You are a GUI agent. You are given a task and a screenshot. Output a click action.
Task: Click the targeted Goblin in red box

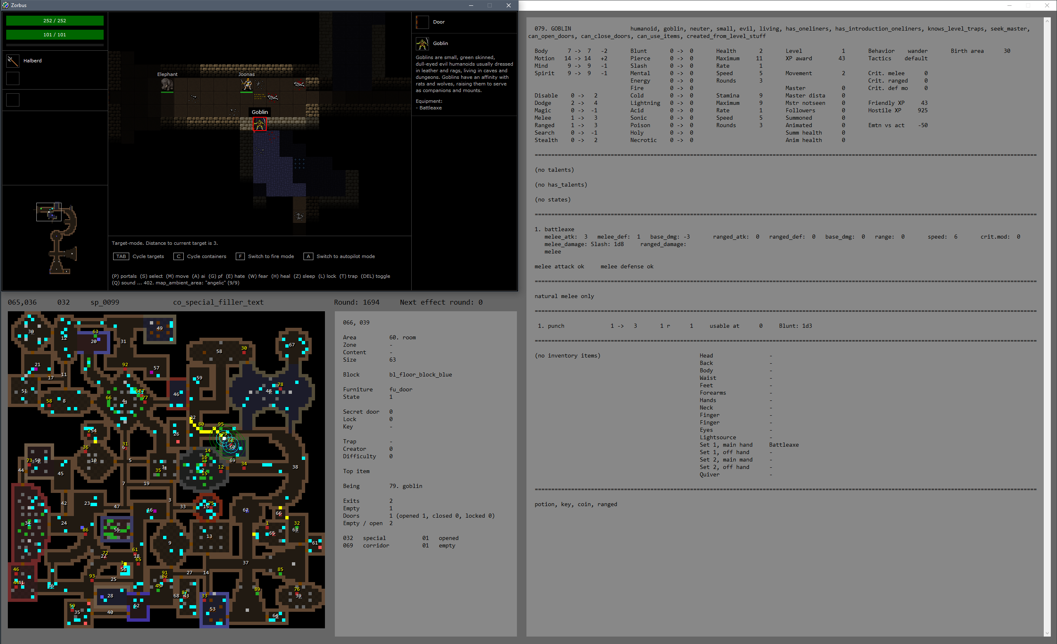pyautogui.click(x=260, y=124)
